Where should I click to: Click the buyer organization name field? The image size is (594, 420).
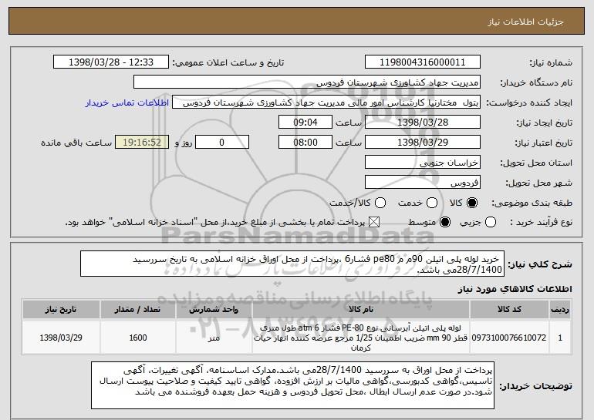(x=307, y=82)
